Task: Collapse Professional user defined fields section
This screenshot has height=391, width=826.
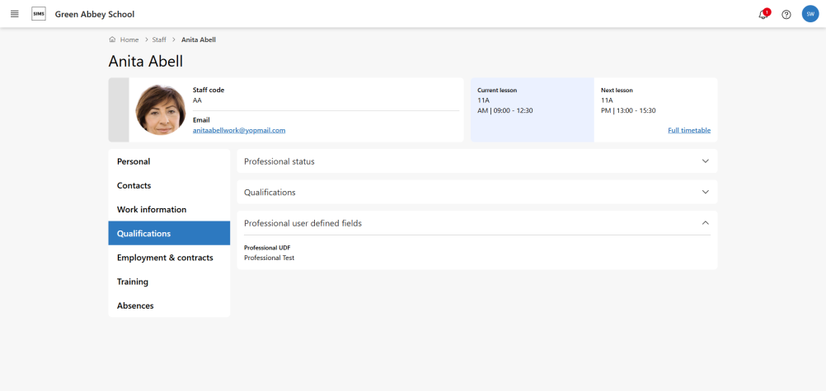Action: pyautogui.click(x=705, y=223)
